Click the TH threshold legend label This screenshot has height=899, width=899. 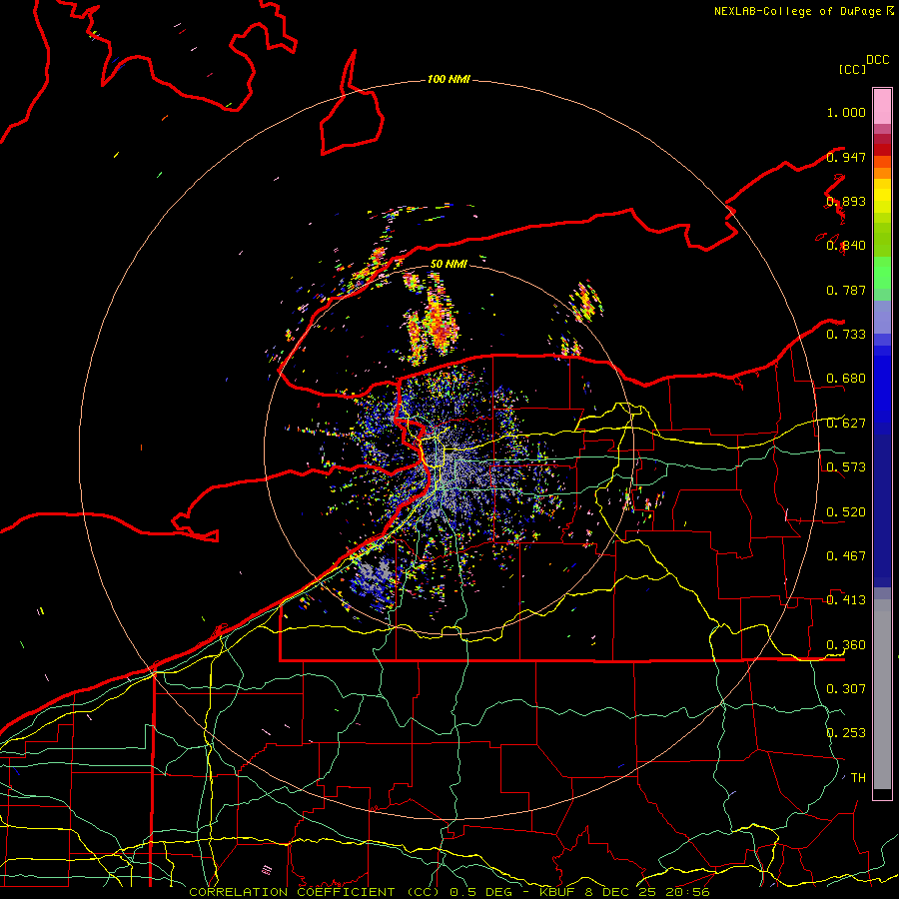coord(858,777)
